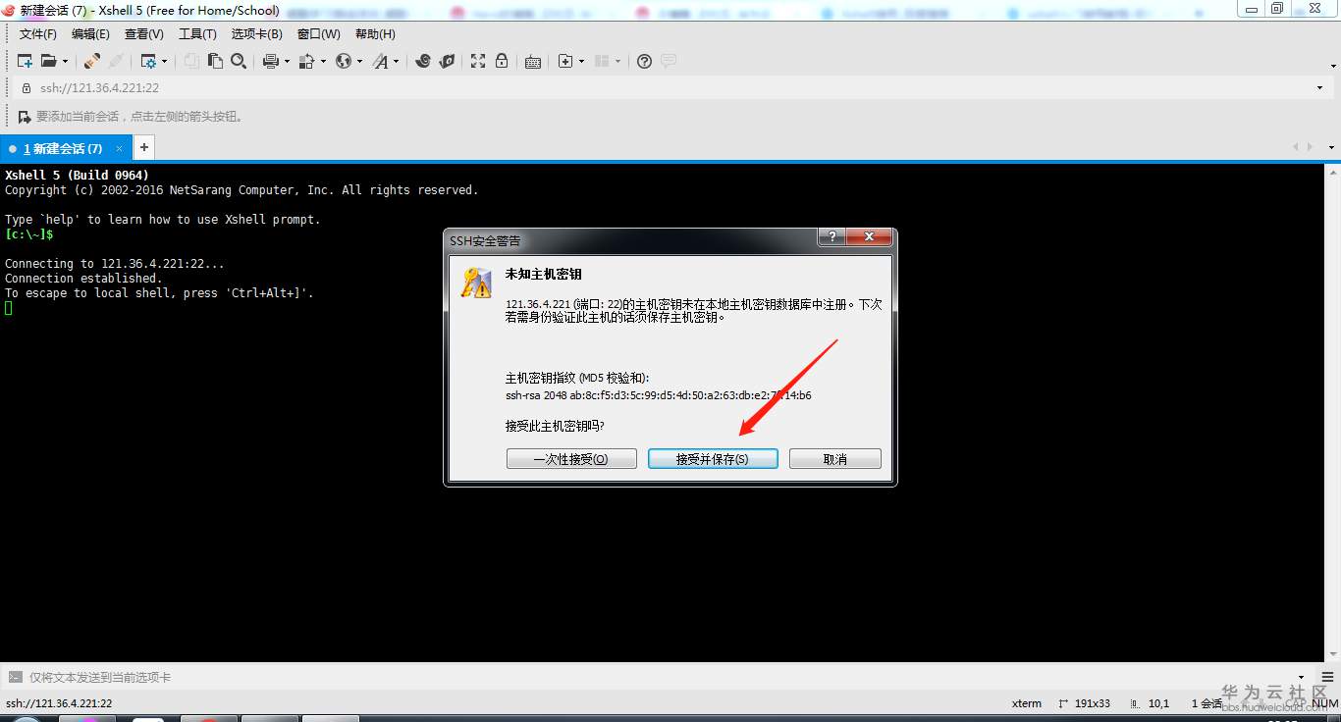Open the 帮助(H) menu
This screenshot has height=722, width=1341.
pos(375,34)
